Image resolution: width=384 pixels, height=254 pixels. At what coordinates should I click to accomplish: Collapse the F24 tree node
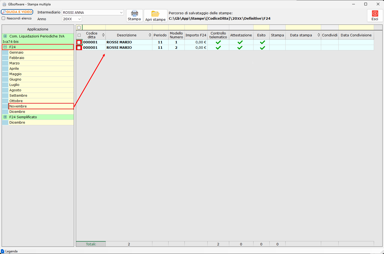5,47
